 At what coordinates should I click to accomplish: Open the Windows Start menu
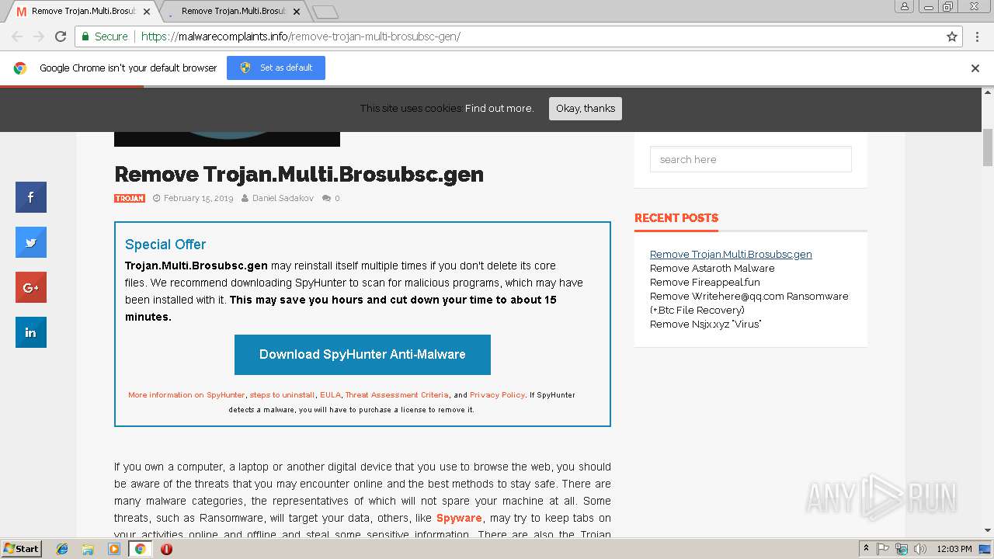click(x=22, y=549)
